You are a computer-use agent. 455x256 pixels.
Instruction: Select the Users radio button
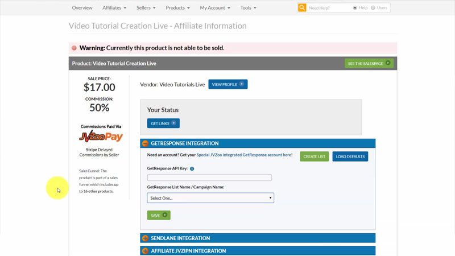[373, 8]
